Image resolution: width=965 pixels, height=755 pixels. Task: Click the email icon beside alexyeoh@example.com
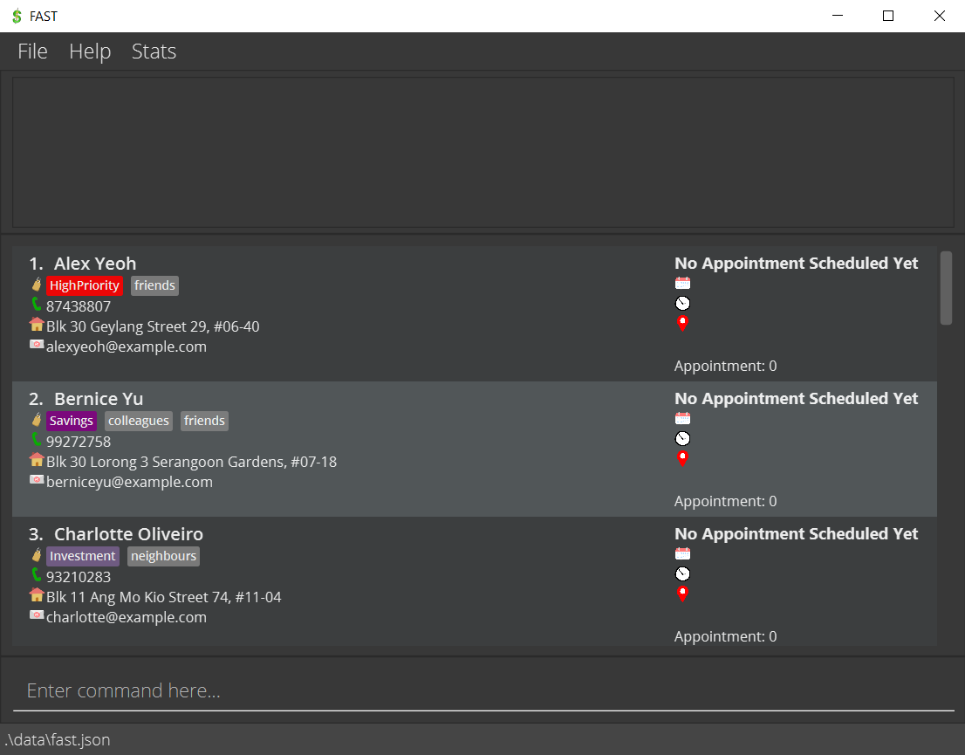click(x=37, y=345)
